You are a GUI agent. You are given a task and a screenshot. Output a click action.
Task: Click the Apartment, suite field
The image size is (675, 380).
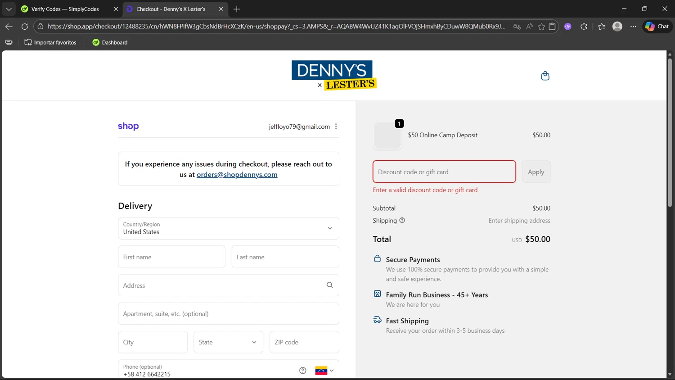(229, 314)
